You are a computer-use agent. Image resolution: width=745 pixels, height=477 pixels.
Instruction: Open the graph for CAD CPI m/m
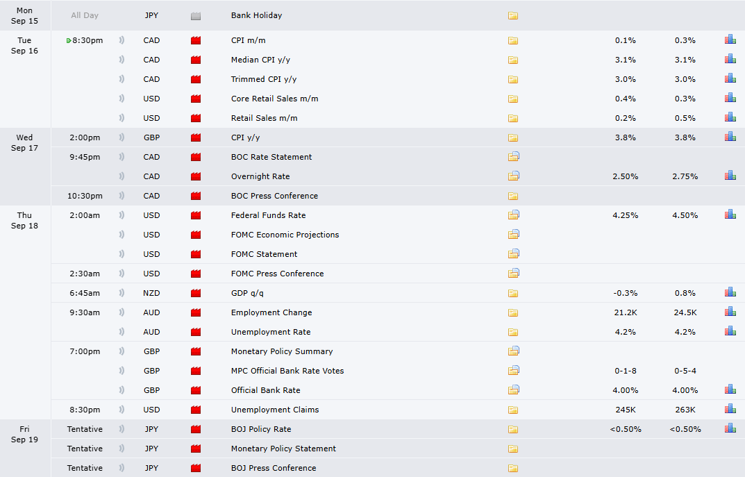click(730, 40)
